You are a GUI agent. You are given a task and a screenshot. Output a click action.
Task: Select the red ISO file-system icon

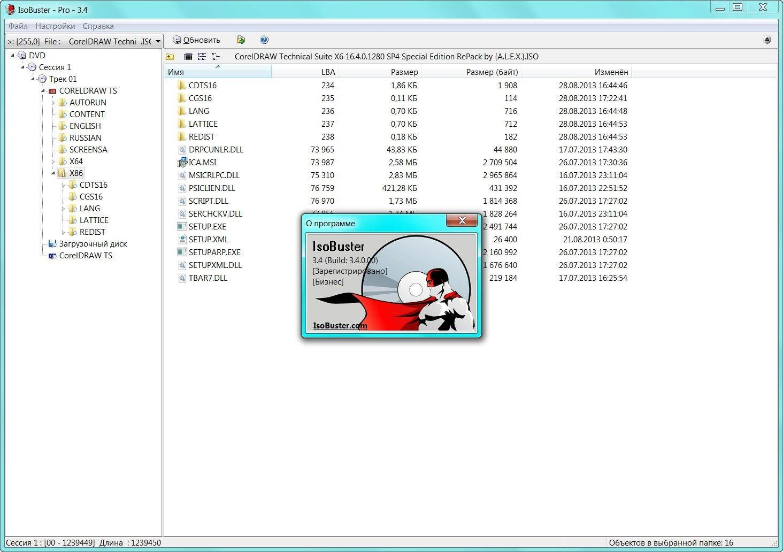pyautogui.click(x=52, y=91)
